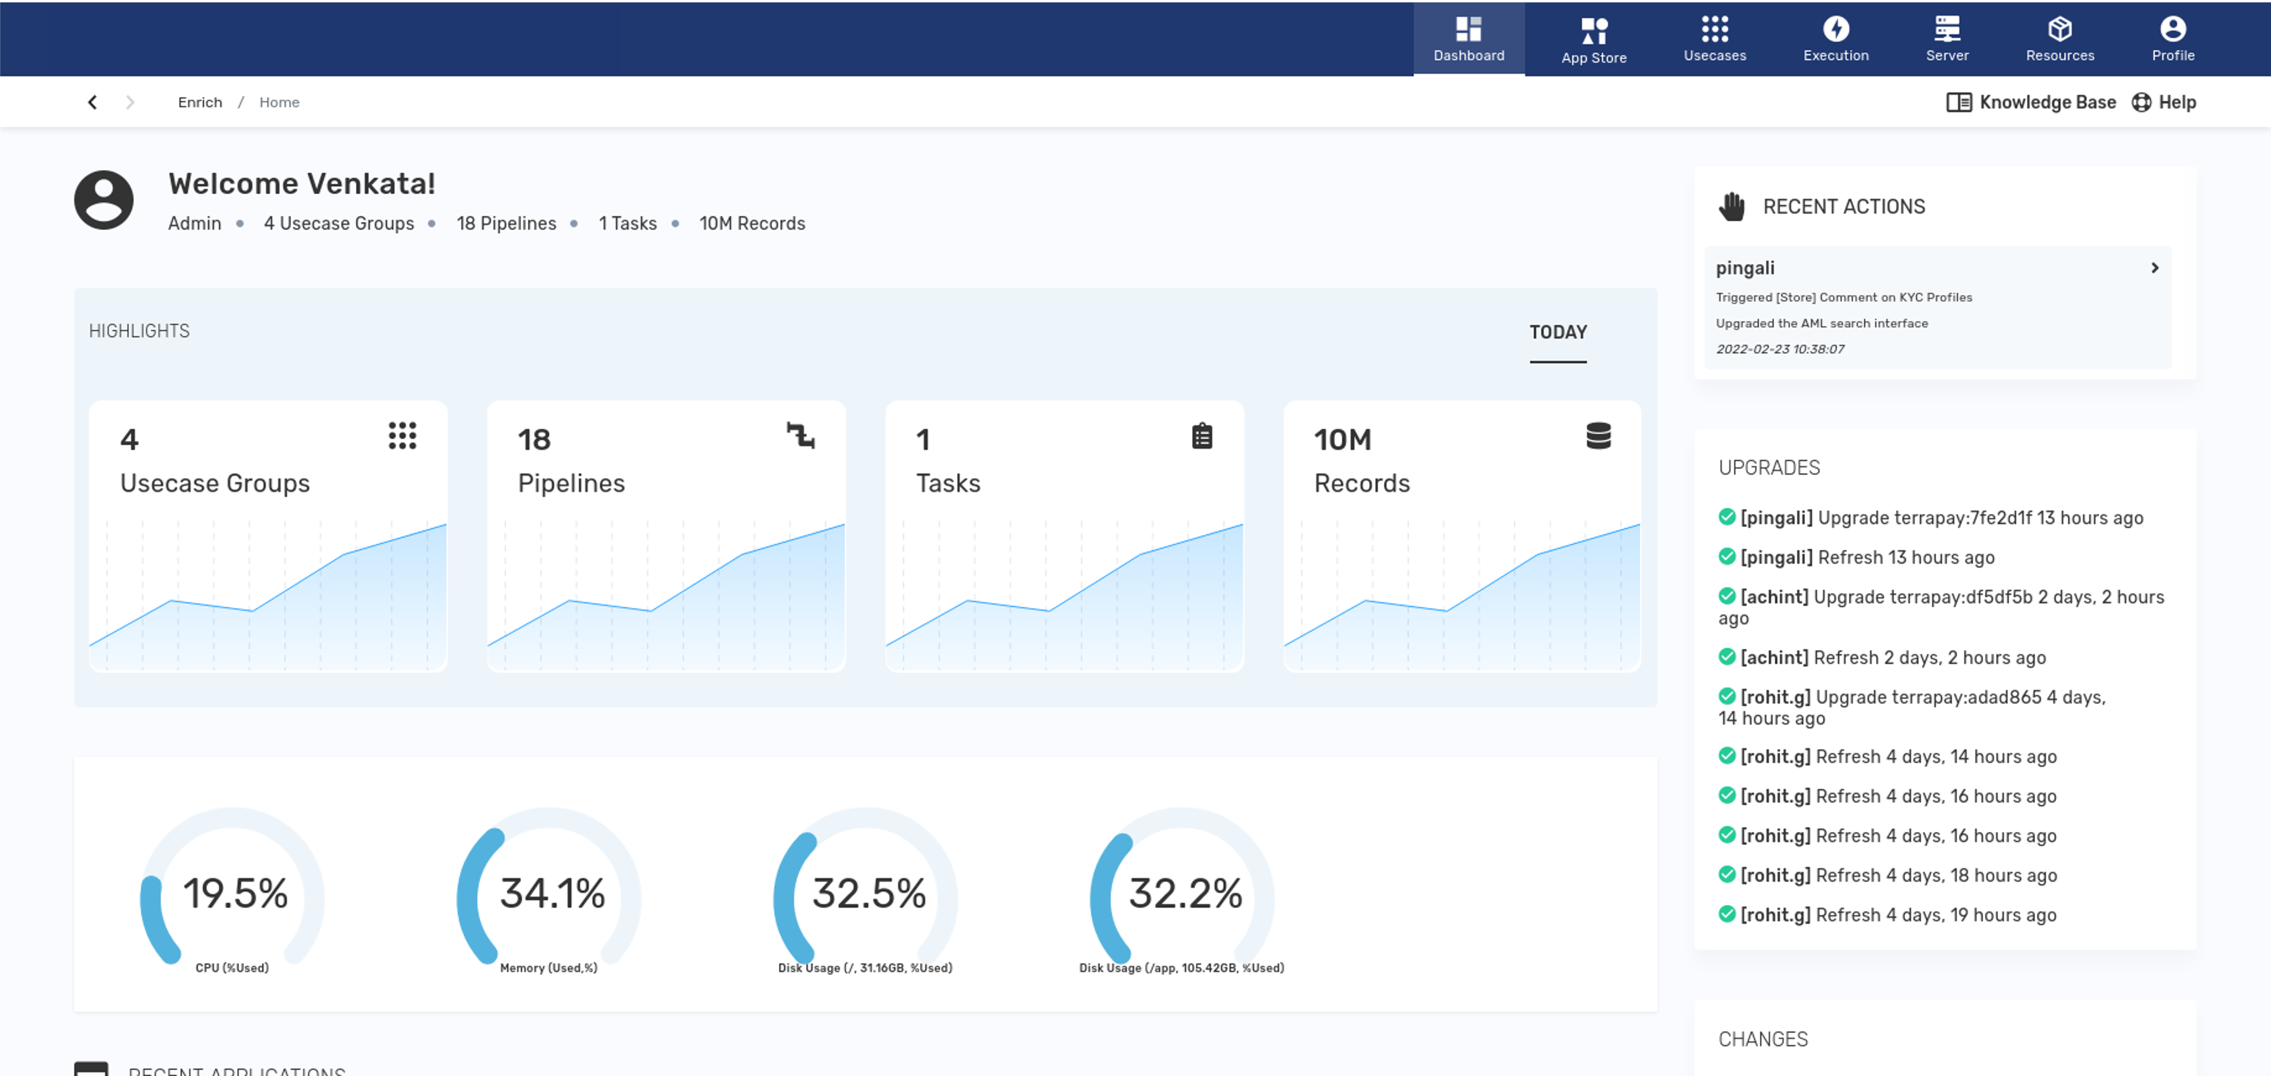Open Home from the Enrich breadcrumb
2271x1076 pixels.
(278, 101)
